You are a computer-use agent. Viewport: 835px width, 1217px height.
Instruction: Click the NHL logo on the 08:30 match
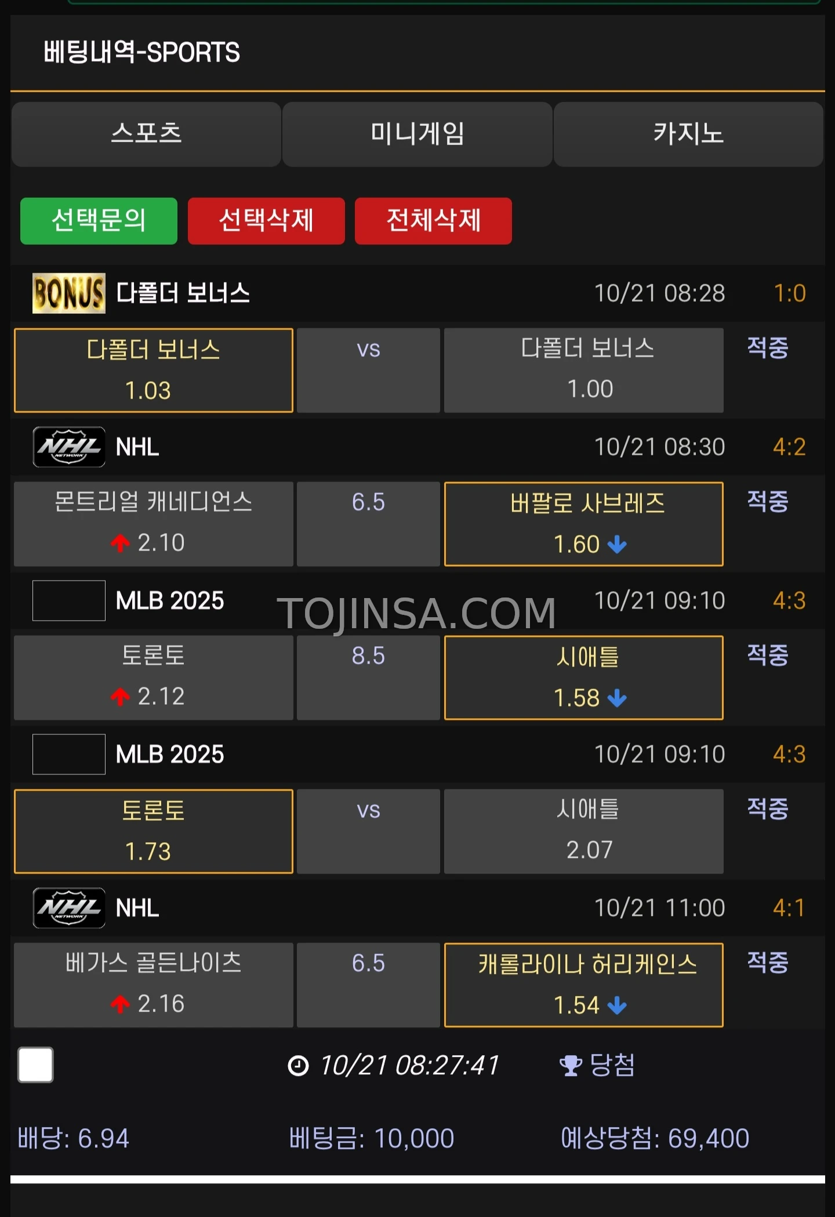[68, 447]
